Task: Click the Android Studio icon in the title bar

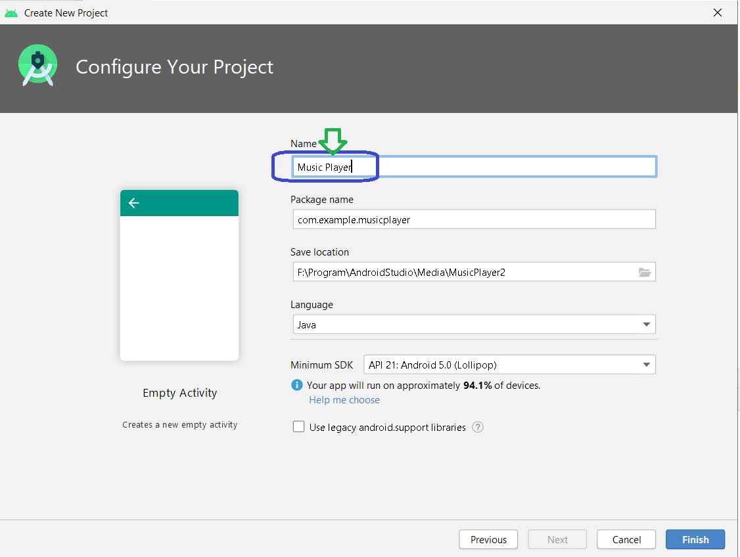Action: click(x=12, y=12)
